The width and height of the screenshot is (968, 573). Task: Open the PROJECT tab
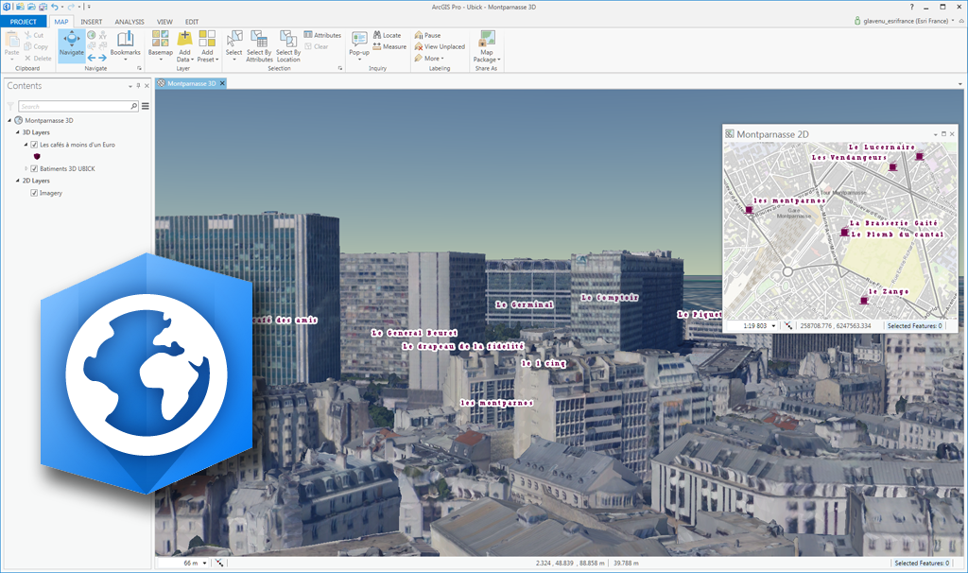click(x=23, y=22)
